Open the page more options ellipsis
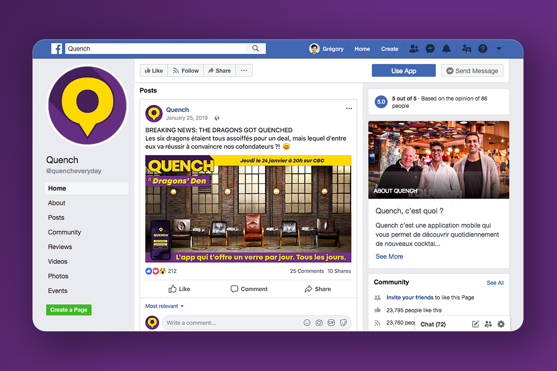557x371 pixels. point(244,71)
